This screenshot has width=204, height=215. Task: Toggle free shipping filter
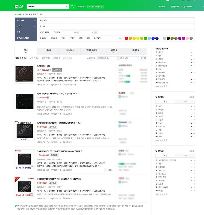click(x=43, y=38)
